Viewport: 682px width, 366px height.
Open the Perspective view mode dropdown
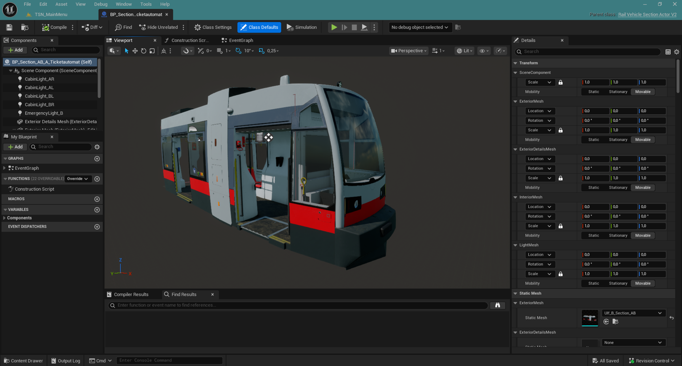409,51
